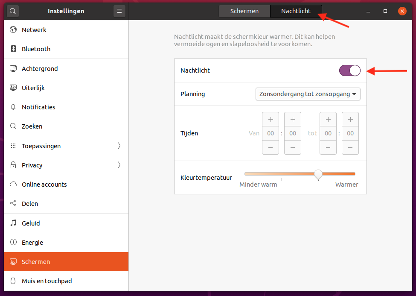Open Muis en touchpad settings
Viewport: 416px width, 296px height.
point(47,281)
